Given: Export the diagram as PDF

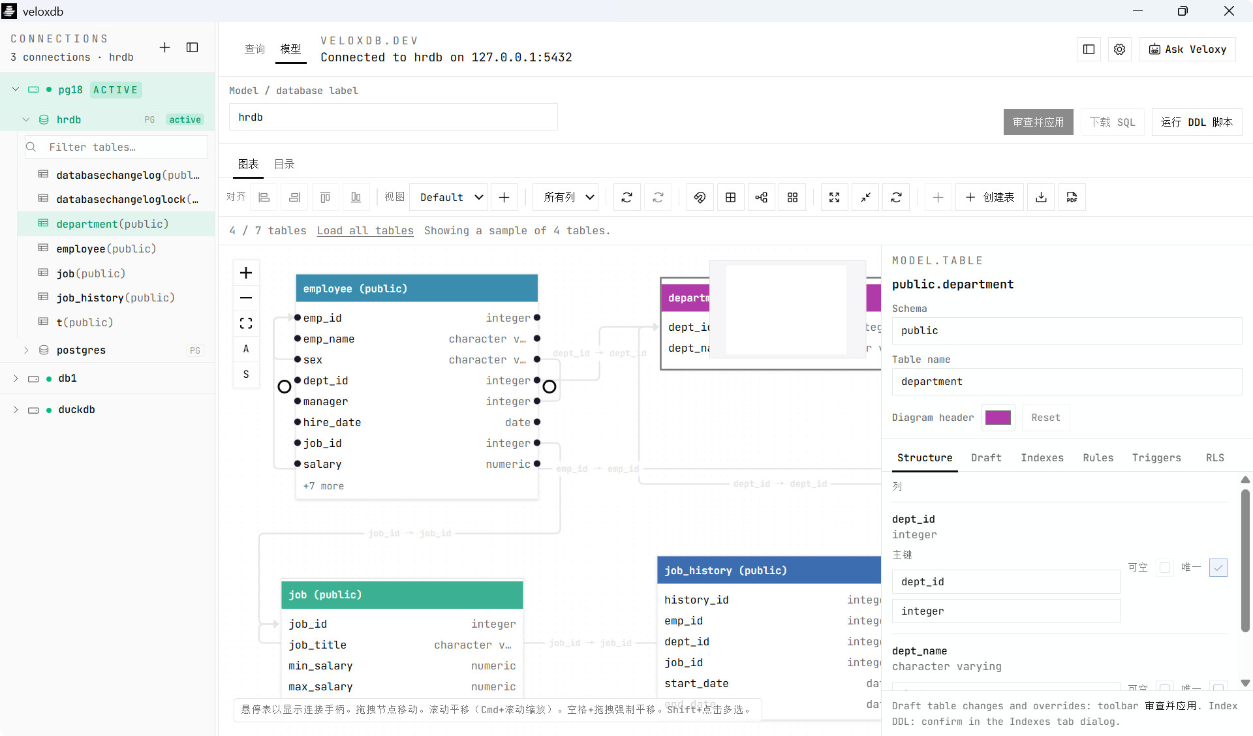Looking at the screenshot, I should [x=1072, y=197].
